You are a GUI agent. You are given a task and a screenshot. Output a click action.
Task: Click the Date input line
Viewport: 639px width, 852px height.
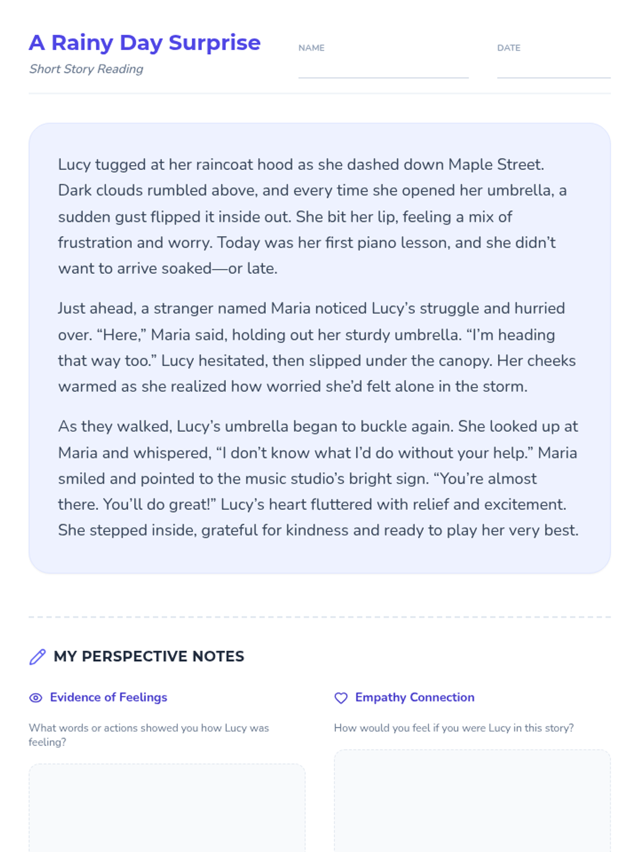click(x=554, y=68)
